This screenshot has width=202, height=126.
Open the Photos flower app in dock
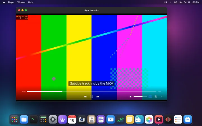coord(149,120)
